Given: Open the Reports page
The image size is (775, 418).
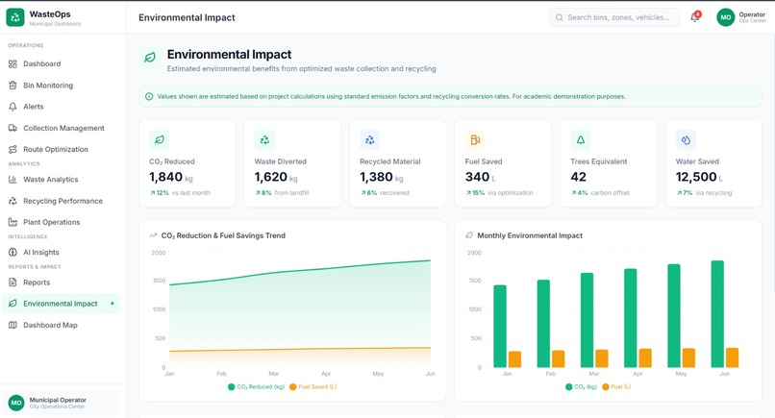Looking at the screenshot, I should [61, 283].
